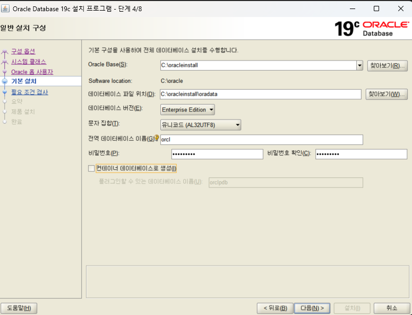Image resolution: width=412 pixels, height=315 pixels.
Task: Focus the Oracle Base path field
Action: [x=259, y=65]
